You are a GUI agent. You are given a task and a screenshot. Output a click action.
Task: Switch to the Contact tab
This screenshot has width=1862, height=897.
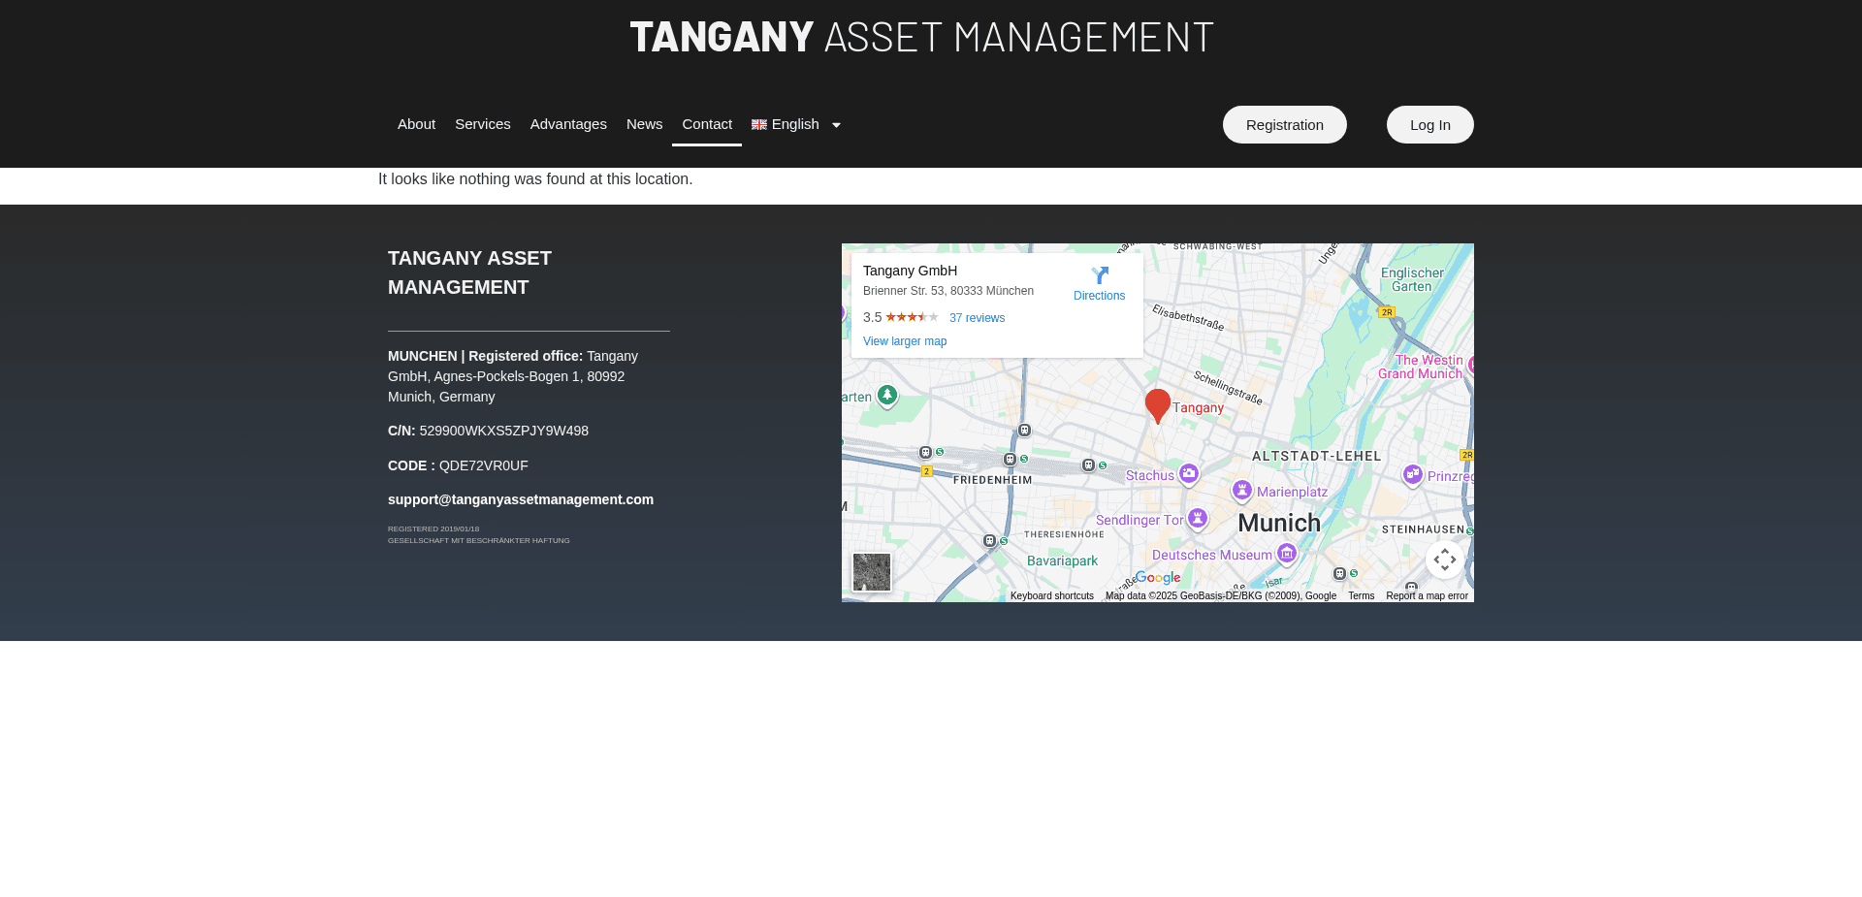tap(707, 124)
